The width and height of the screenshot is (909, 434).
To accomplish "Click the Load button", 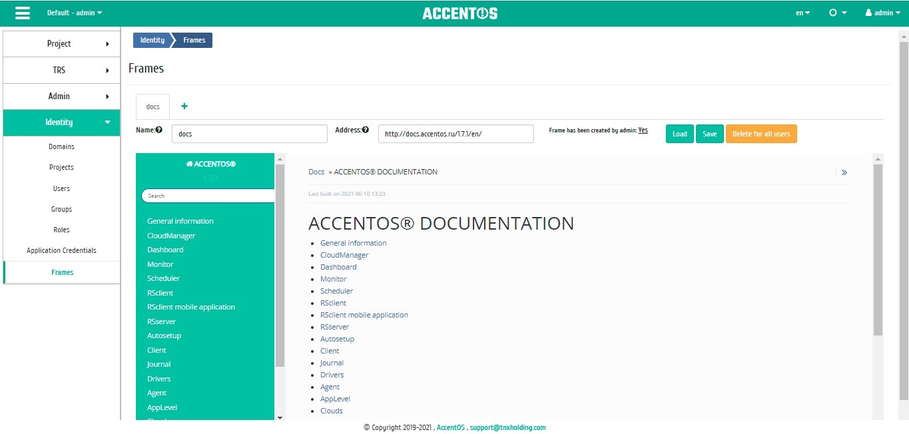I will (680, 134).
